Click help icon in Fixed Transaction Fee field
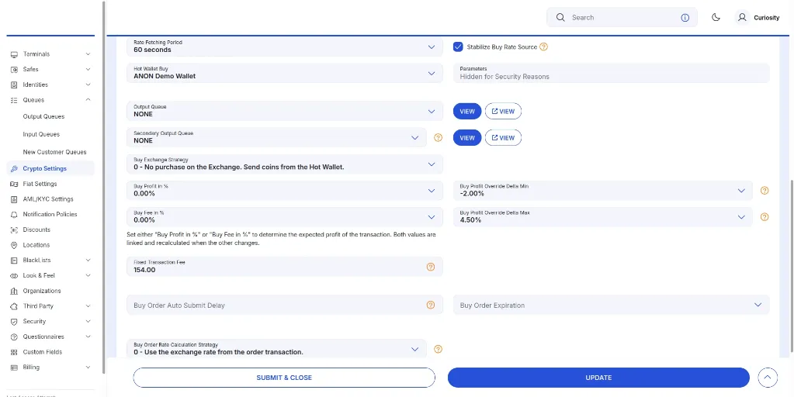The height and width of the screenshot is (397, 794). point(431,267)
